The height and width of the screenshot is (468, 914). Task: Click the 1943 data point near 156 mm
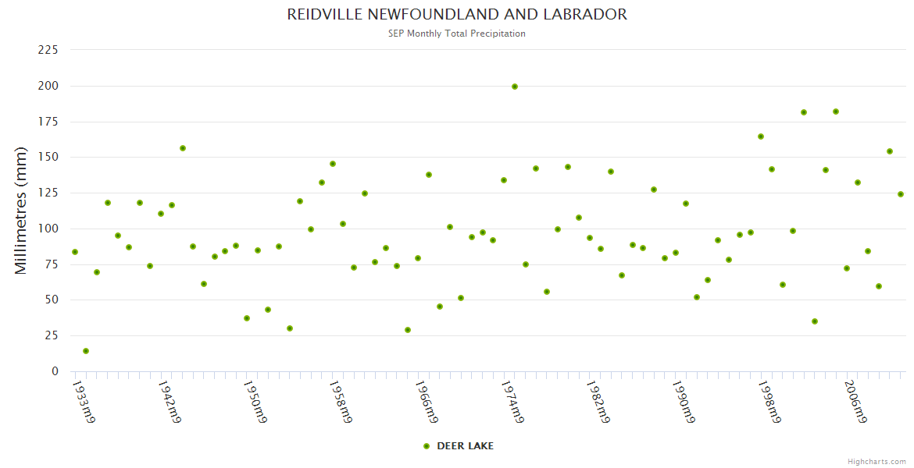pos(183,148)
